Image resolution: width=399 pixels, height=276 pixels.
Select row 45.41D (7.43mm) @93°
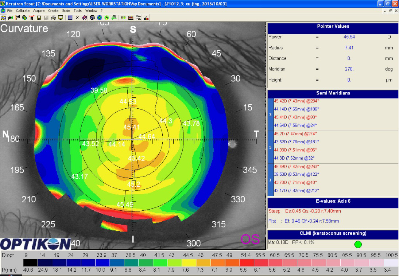pos(295,117)
